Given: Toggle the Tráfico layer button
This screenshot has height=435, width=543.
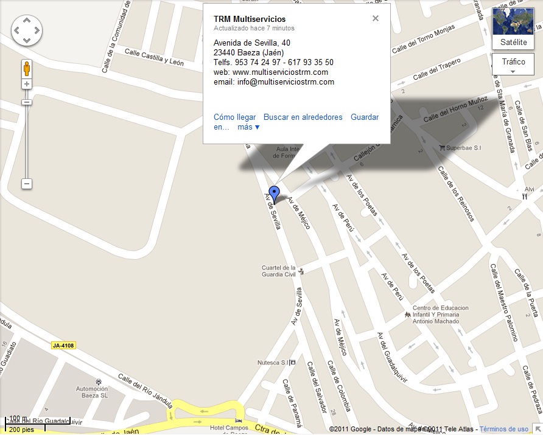Looking at the screenshot, I should click(x=513, y=64).
